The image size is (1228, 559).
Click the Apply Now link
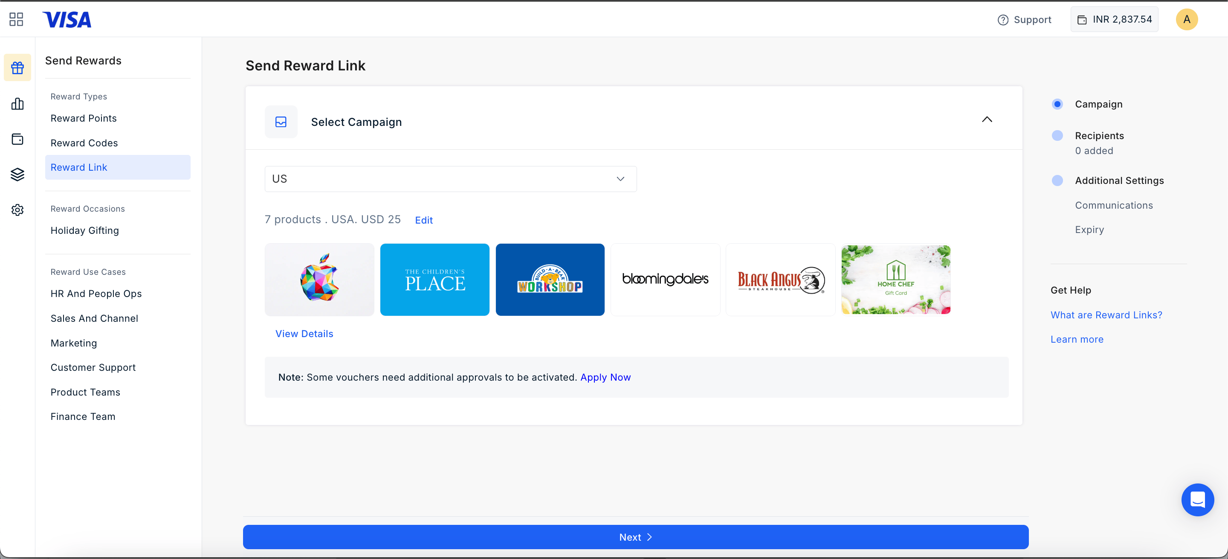[605, 377]
